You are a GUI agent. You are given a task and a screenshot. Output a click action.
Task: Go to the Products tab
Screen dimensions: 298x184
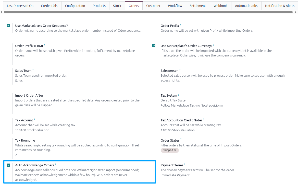pos(99,6)
